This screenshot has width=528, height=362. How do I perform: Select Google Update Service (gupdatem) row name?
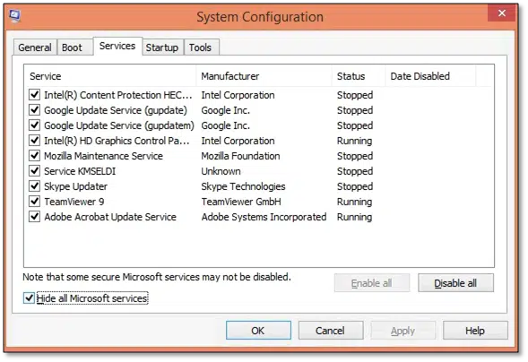click(x=119, y=125)
